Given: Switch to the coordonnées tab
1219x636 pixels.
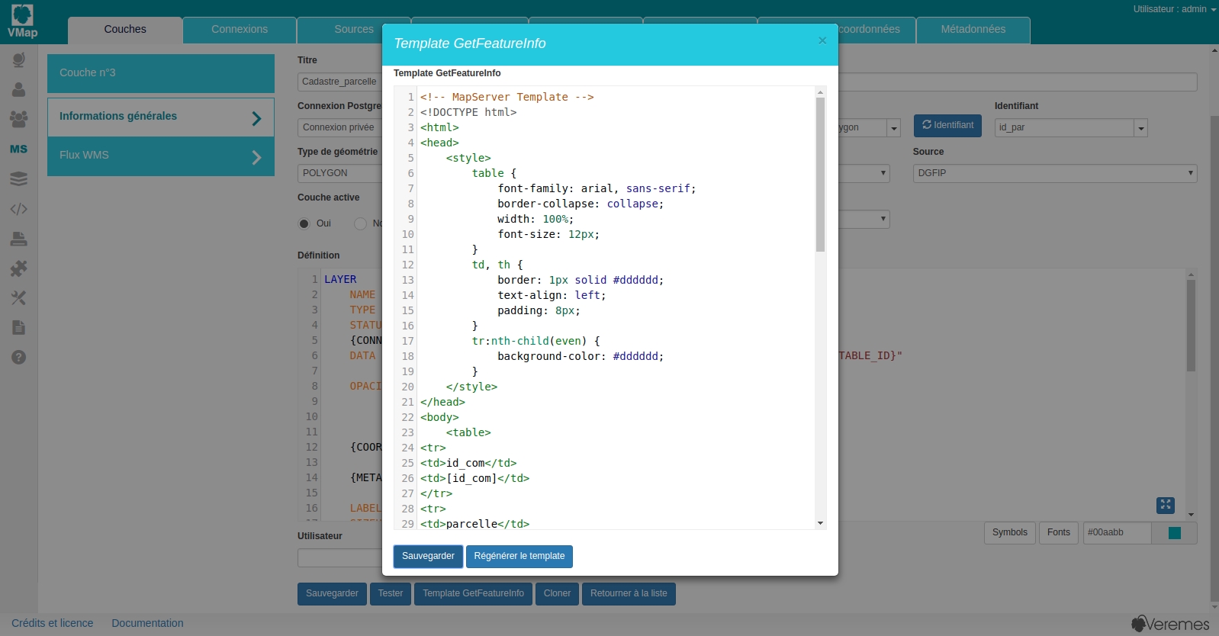Looking at the screenshot, I should coord(870,30).
